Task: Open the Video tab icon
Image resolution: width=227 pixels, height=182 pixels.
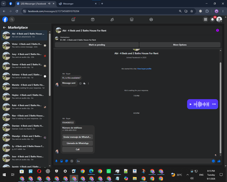Action: (93, 20)
